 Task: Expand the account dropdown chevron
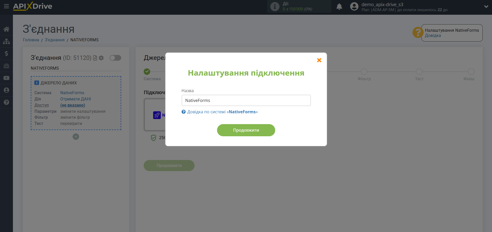pyautogui.click(x=486, y=7)
